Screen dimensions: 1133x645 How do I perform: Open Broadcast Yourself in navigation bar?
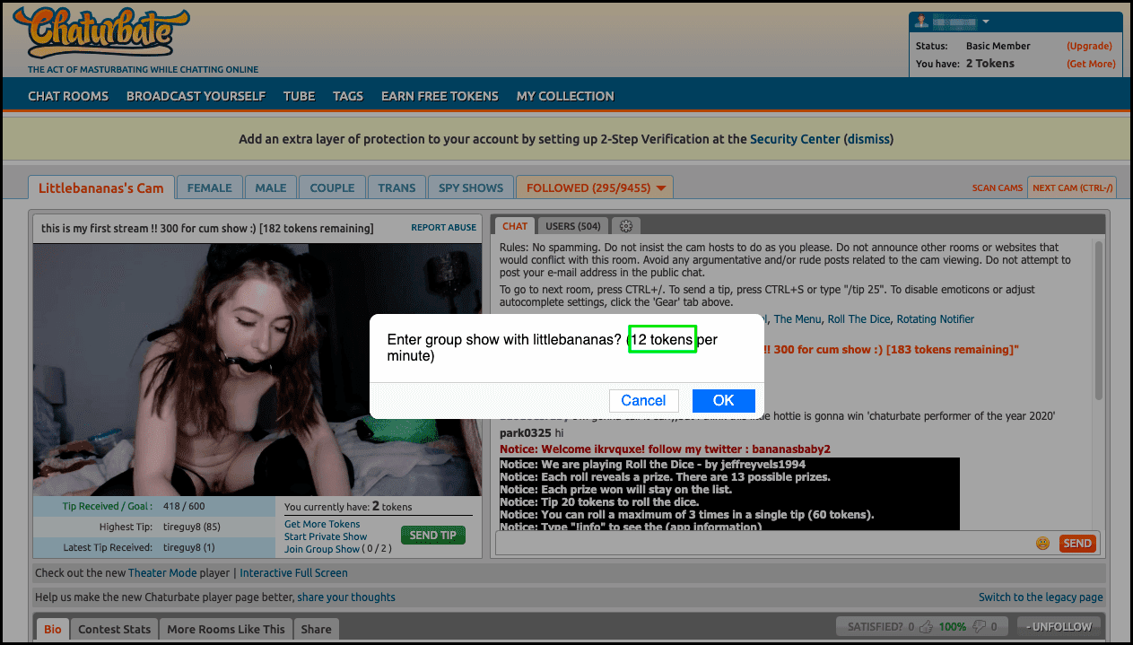[196, 96]
